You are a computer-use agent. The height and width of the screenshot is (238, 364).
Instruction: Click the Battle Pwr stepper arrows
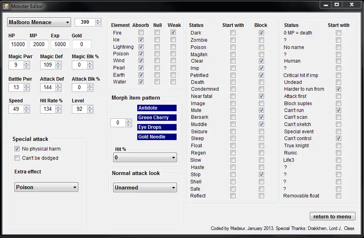(x=26, y=87)
